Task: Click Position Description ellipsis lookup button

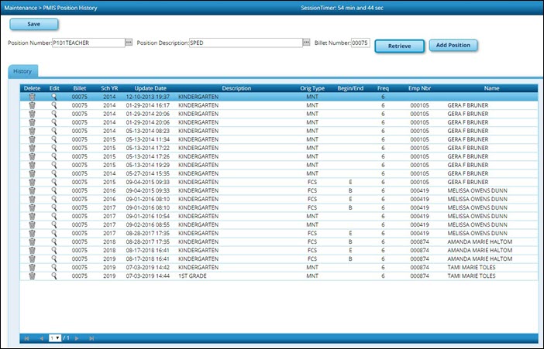Action: tap(306, 43)
